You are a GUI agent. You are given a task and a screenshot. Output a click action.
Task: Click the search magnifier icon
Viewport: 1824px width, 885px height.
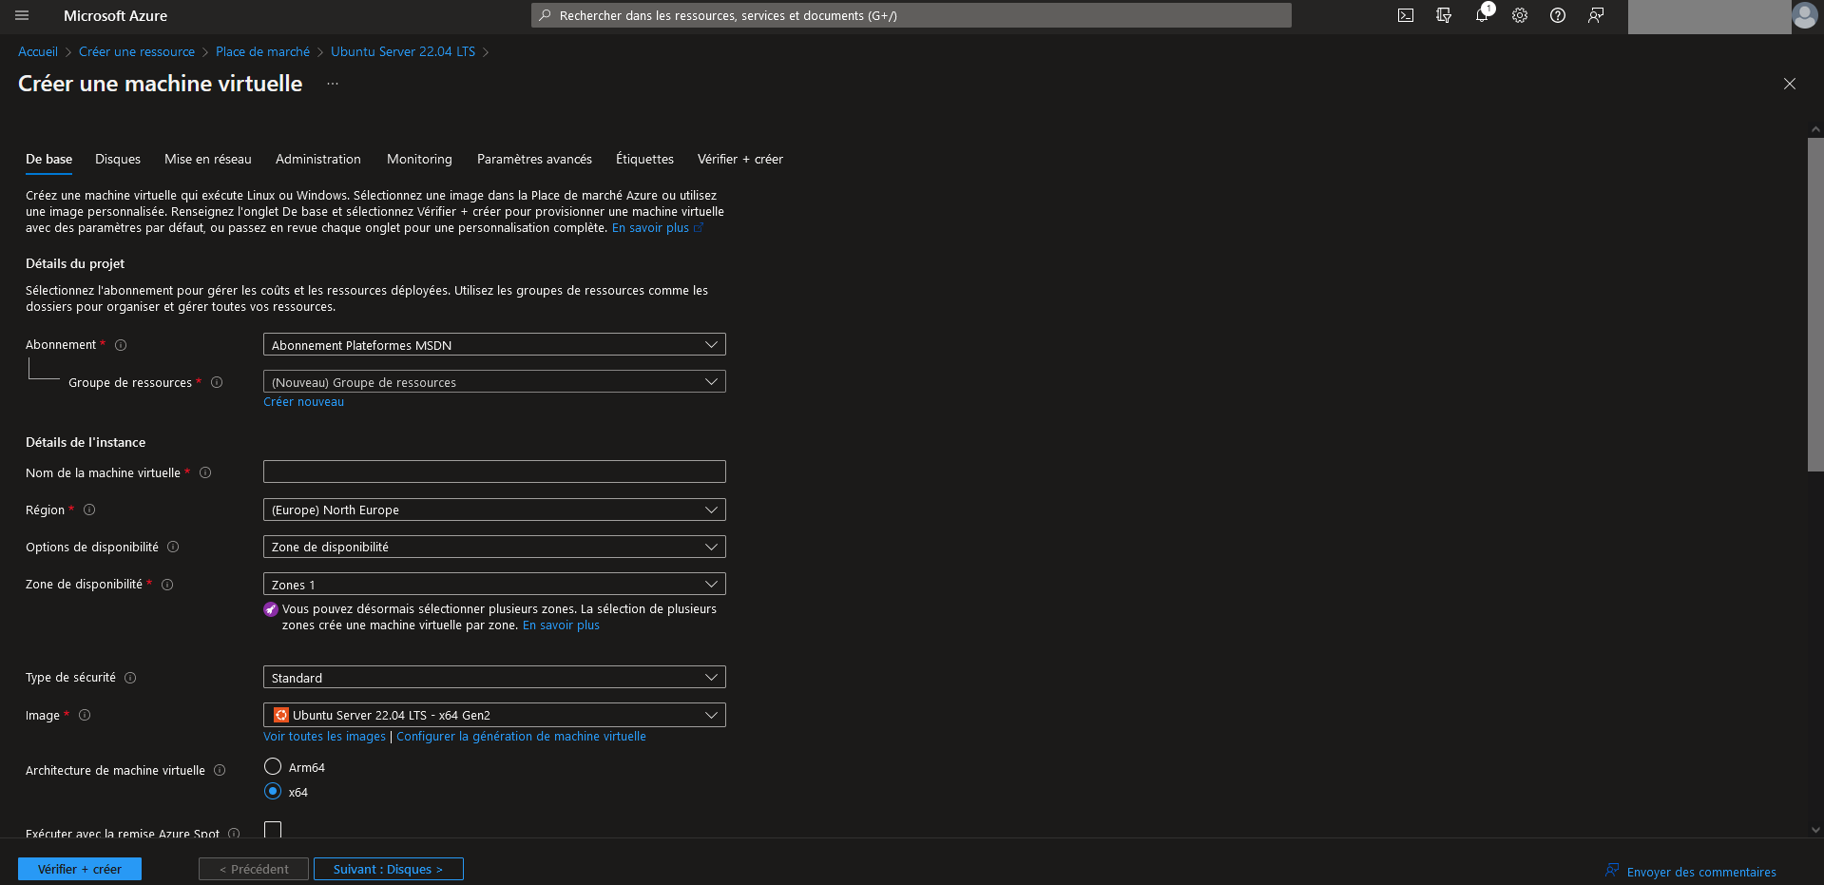(x=545, y=15)
